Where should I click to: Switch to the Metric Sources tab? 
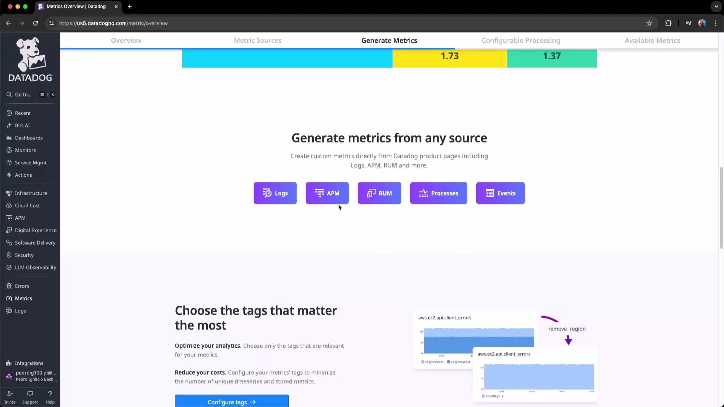coord(258,41)
